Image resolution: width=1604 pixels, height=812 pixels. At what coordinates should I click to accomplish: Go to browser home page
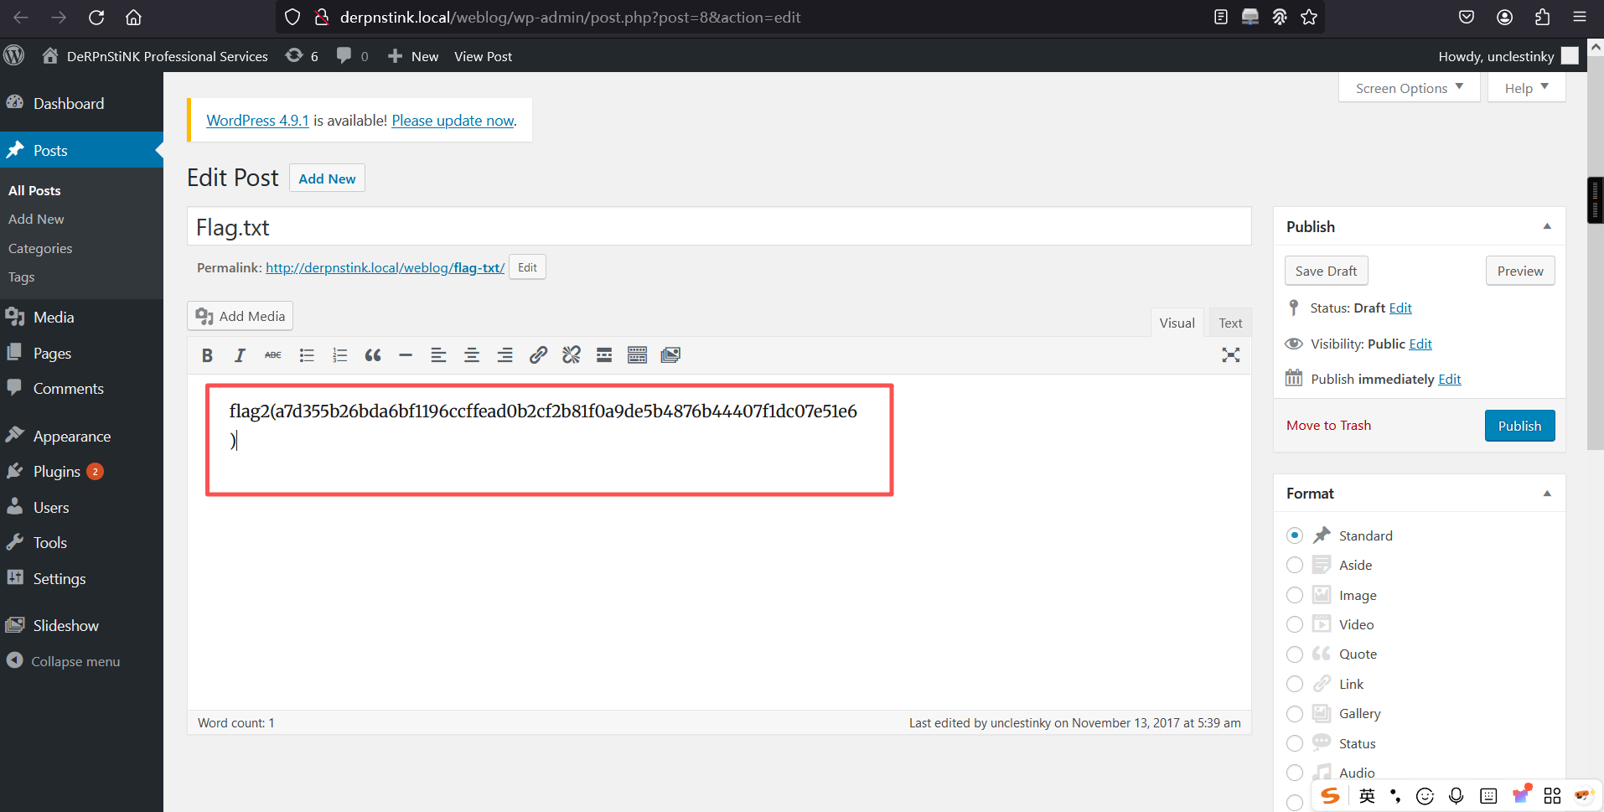(x=133, y=17)
